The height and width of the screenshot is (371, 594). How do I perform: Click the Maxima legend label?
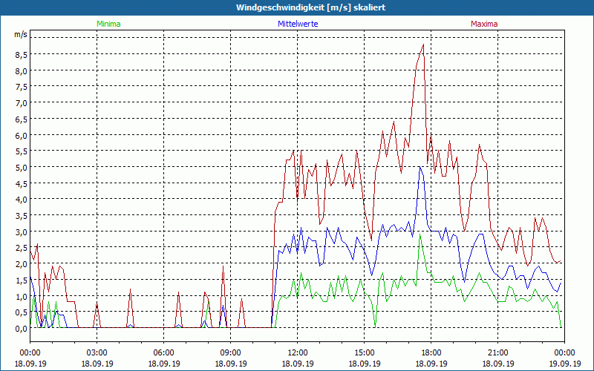point(484,24)
